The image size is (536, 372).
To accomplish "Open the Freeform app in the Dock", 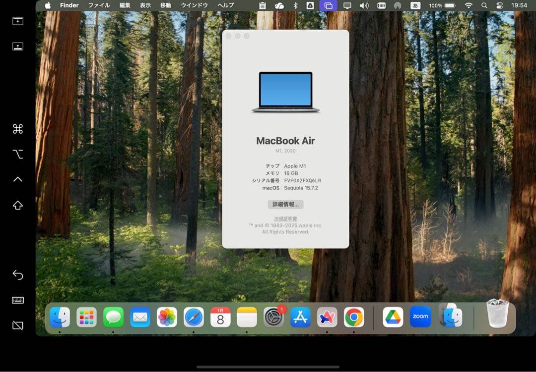I will click(327, 317).
